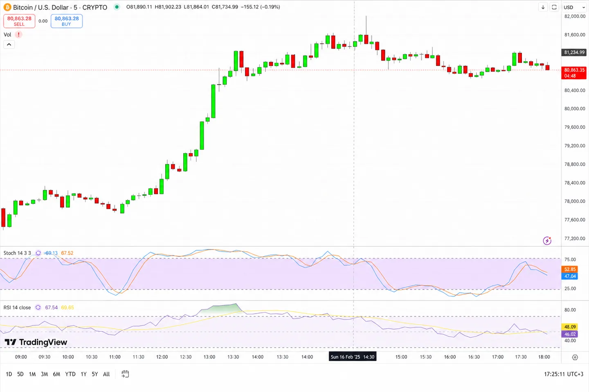589x392 pixels.
Task: Open the USD currency dropdown
Action: point(574,7)
